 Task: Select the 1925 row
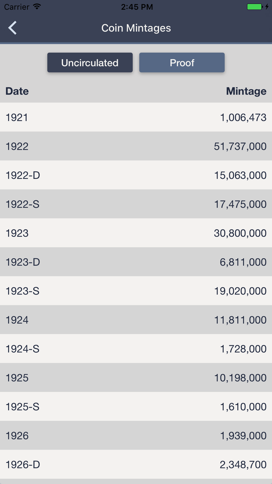tap(136, 378)
